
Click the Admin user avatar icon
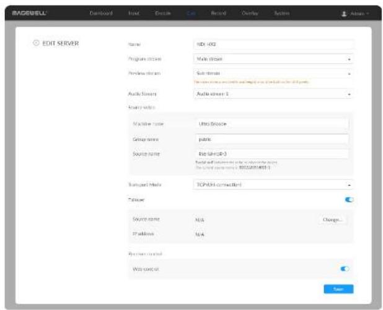tap(344, 14)
